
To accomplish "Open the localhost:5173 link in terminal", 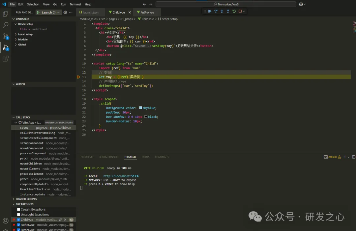I will [x=121, y=176].
